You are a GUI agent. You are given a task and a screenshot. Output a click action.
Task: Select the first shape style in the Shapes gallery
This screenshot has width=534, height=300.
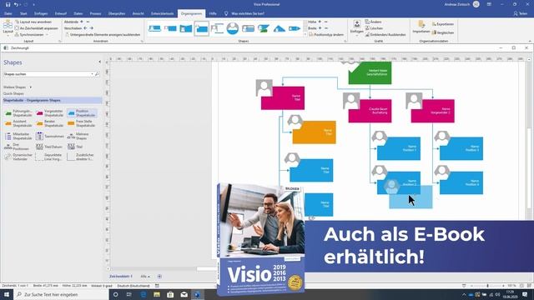tap(154, 28)
